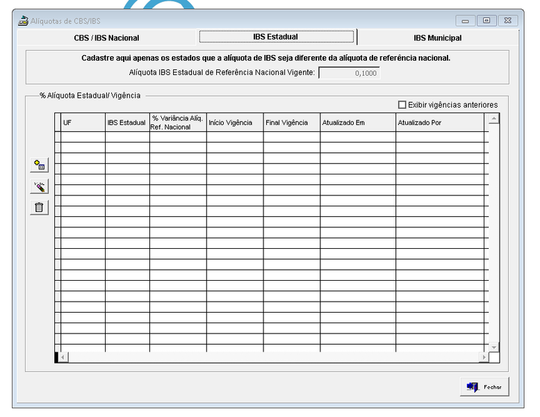540x417 pixels.
Task: Click the UF column header
Action: pyautogui.click(x=83, y=122)
